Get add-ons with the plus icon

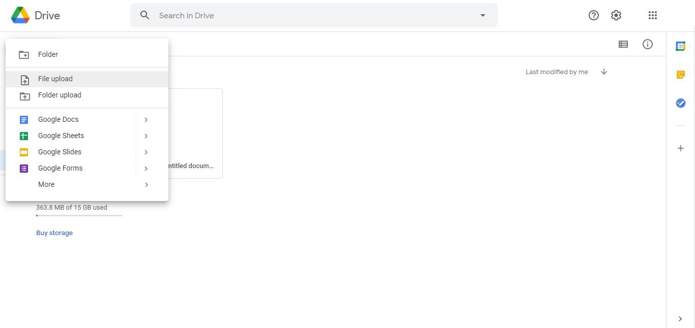click(681, 148)
